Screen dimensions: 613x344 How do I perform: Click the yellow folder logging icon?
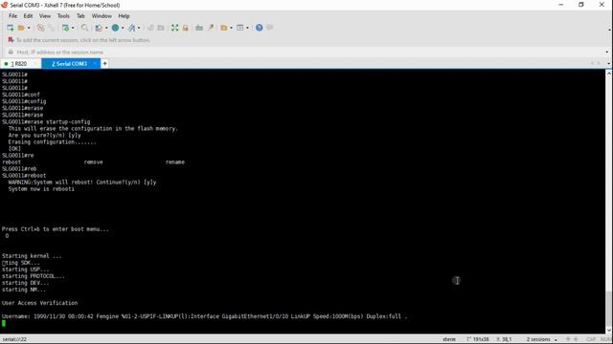[223, 28]
